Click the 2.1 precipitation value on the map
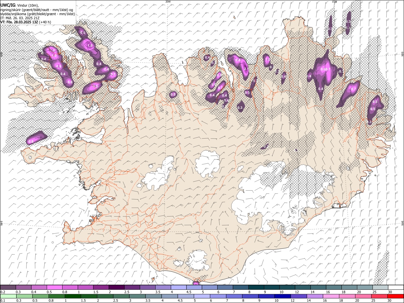Viewport: 404px width, 303px height. 247,69
